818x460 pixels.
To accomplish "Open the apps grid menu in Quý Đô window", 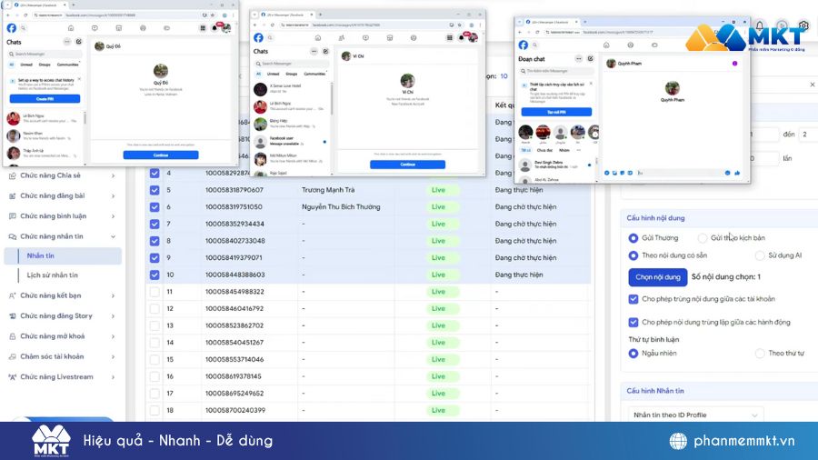I will point(203,28).
